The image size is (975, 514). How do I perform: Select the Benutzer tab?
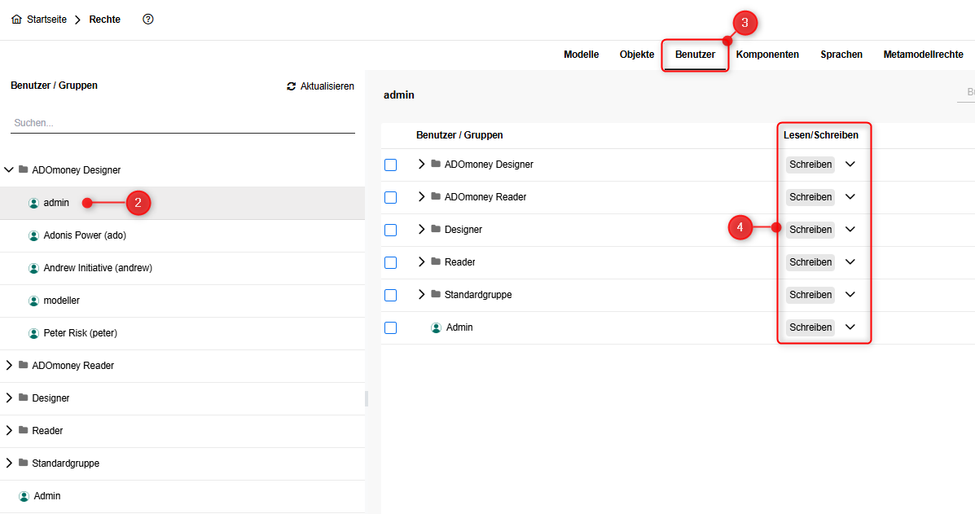coord(695,55)
